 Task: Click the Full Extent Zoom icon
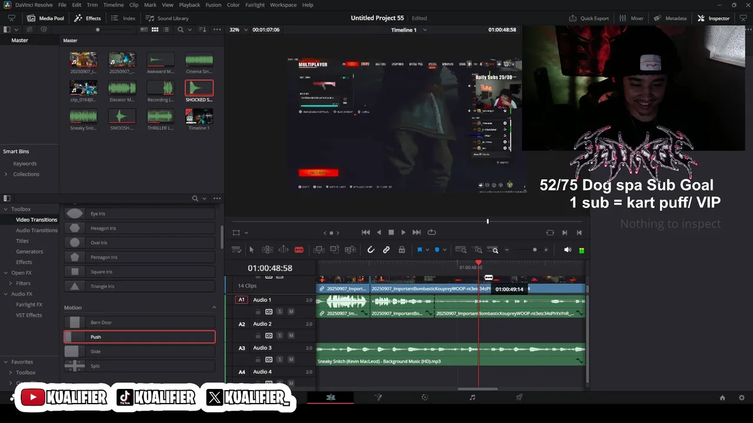[461, 250]
